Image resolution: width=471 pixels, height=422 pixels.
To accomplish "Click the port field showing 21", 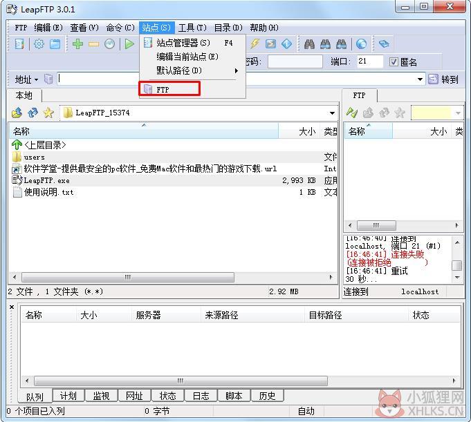I will coord(370,61).
